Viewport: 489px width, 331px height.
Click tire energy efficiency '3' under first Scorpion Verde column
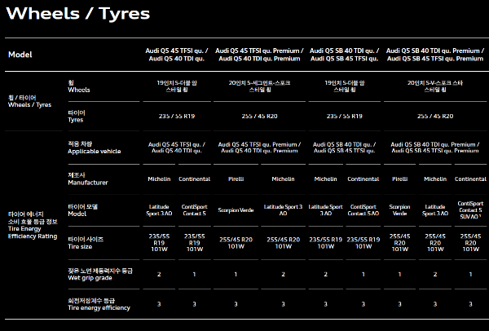tap(236, 304)
